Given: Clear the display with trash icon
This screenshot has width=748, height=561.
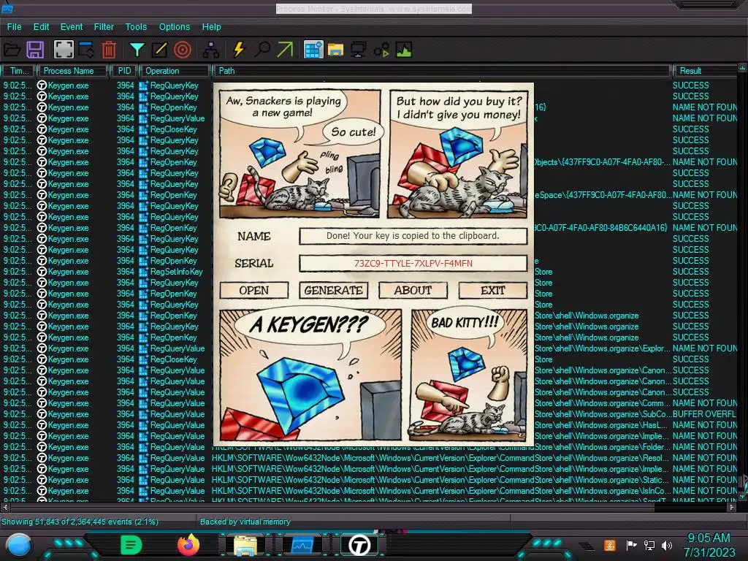Looking at the screenshot, I should click(110, 50).
